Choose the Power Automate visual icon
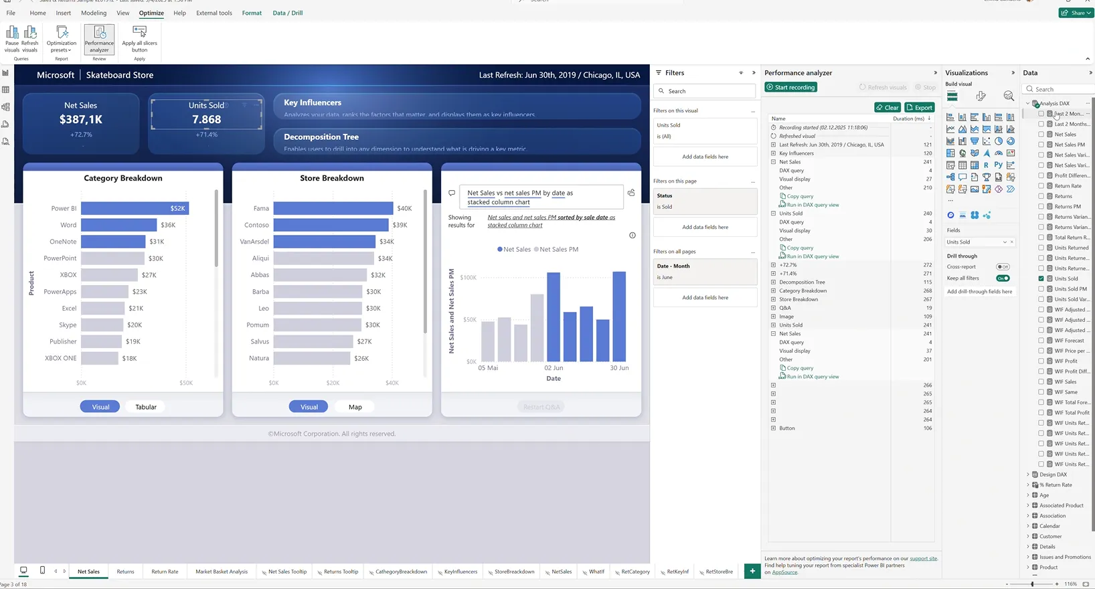Image resolution: width=1095 pixels, height=589 pixels. [1011, 189]
